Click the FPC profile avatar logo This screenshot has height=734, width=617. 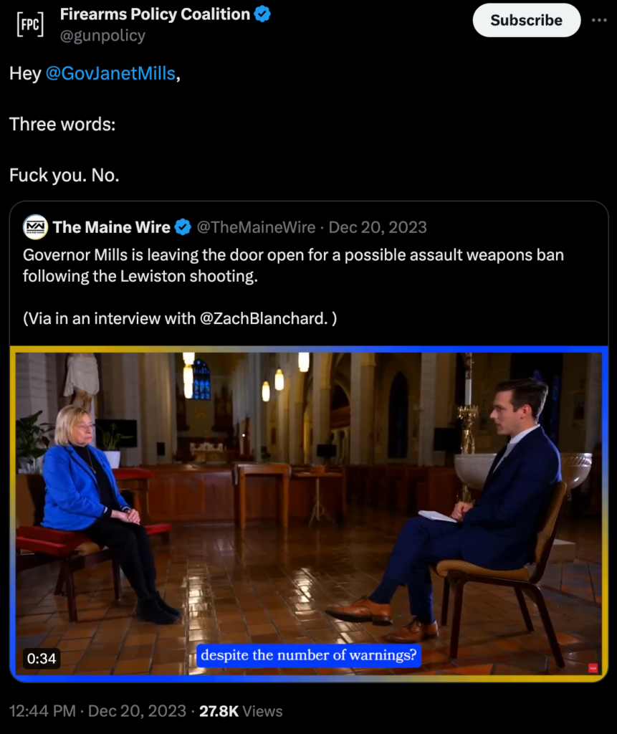coord(30,24)
